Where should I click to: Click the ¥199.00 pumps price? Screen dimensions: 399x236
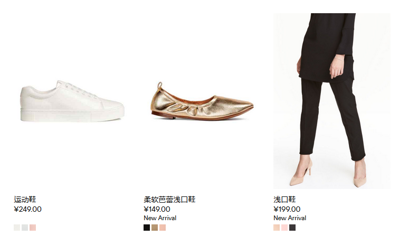pyautogui.click(x=287, y=209)
